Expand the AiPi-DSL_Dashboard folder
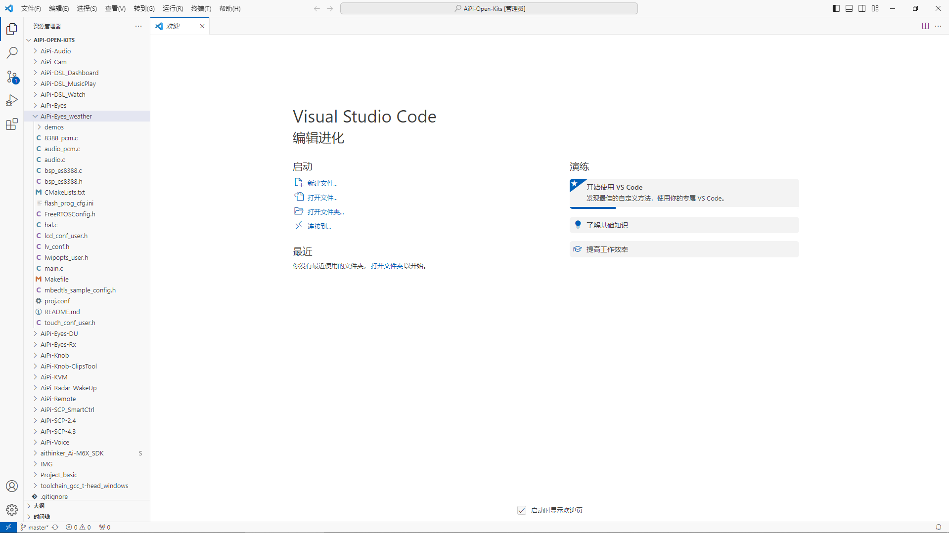949x533 pixels. pos(87,73)
